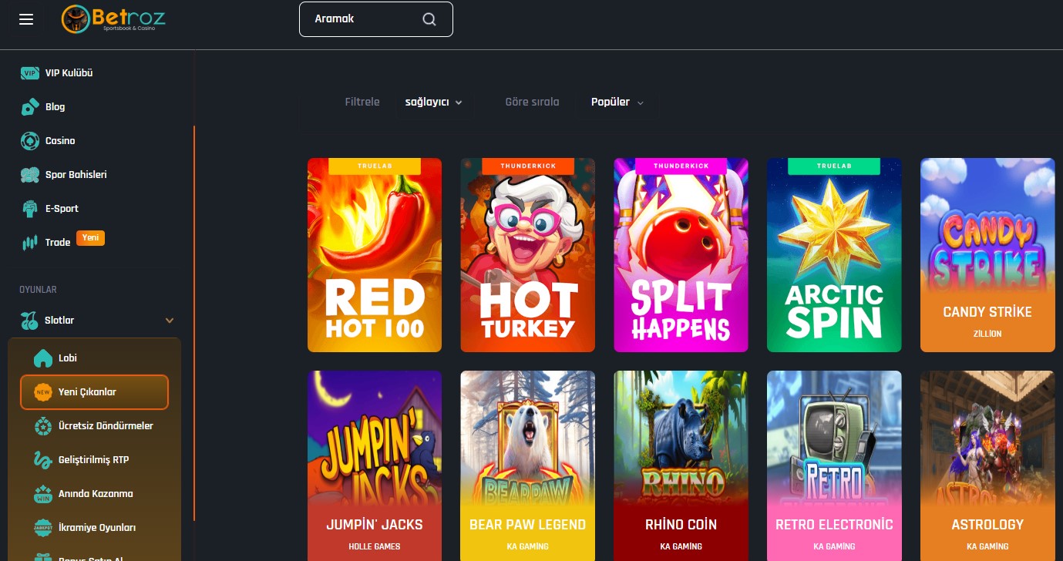Click the HOLLE GAMES provider label

[375, 546]
